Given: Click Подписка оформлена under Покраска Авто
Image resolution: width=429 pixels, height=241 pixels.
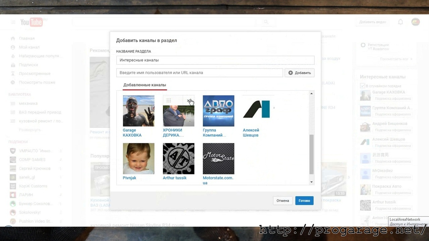Looking at the screenshot, I should [x=393, y=193].
